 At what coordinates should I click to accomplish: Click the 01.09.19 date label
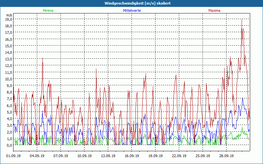coord(13,156)
